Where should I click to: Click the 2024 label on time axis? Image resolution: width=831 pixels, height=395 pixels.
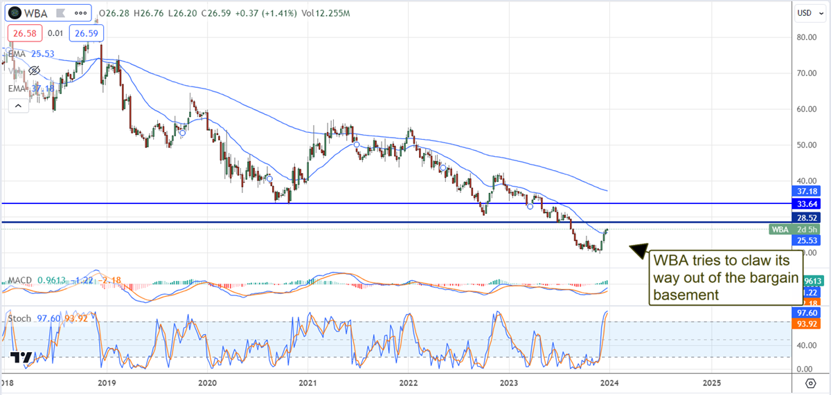tap(611, 382)
